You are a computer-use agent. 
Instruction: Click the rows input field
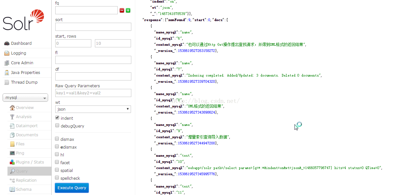point(113,43)
